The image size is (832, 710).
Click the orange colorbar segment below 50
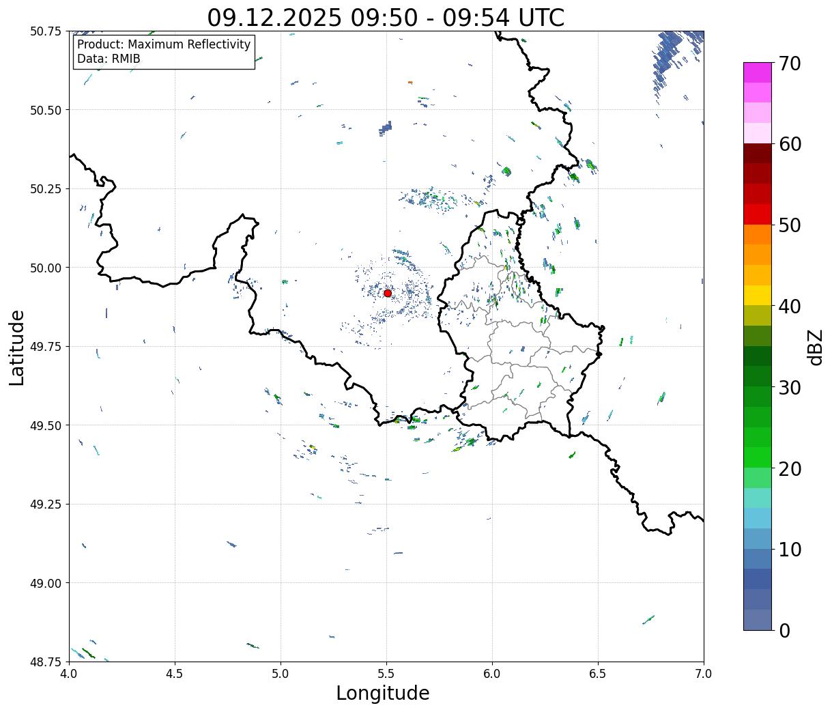tap(758, 235)
